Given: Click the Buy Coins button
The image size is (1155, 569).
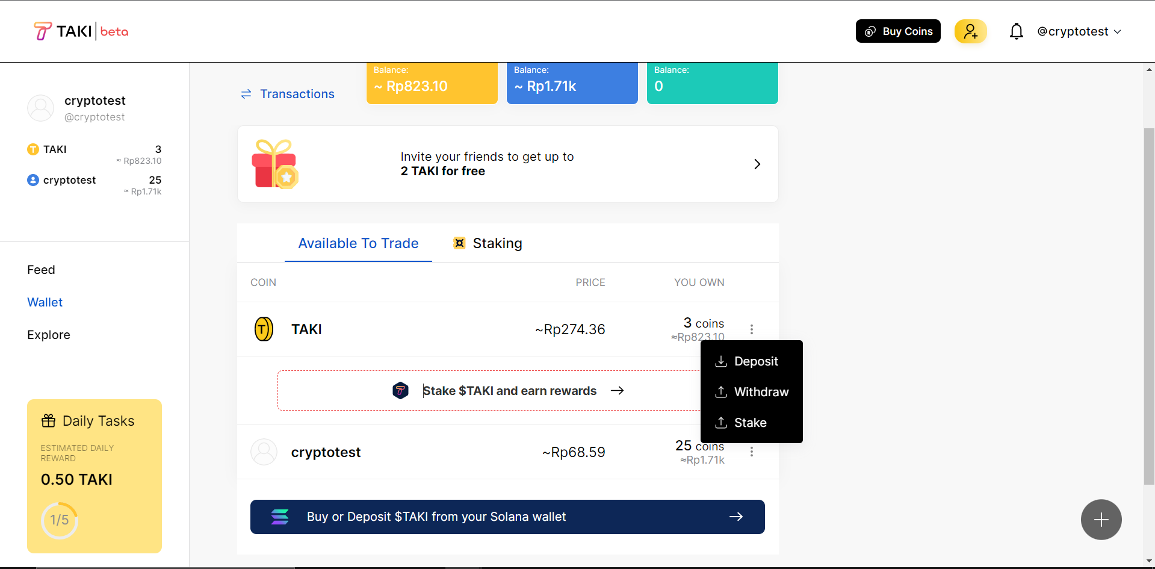Looking at the screenshot, I should coord(898,31).
